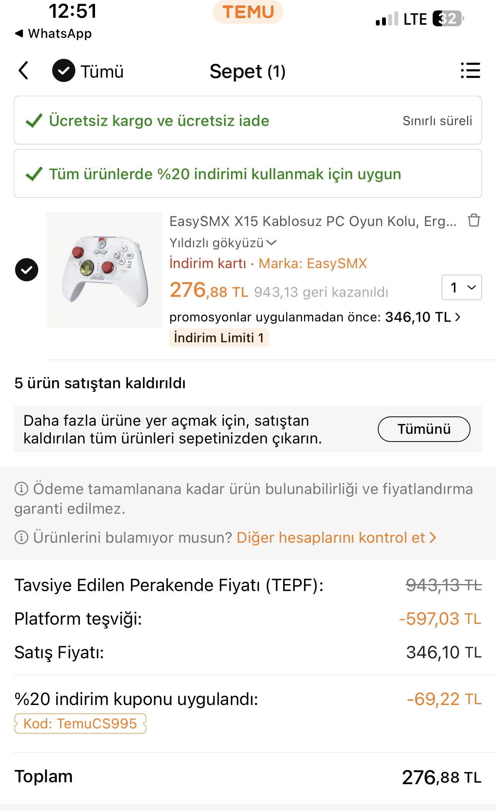Open EasySMX X15 product title

click(x=313, y=221)
